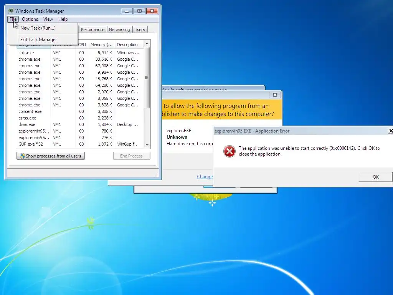Close the User Account Control prompt

pyautogui.click(x=275, y=95)
